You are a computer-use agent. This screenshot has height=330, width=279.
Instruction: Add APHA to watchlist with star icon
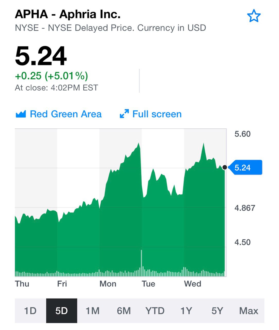(x=254, y=16)
